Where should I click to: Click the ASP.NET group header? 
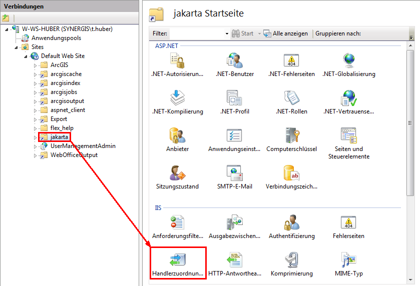(x=166, y=46)
